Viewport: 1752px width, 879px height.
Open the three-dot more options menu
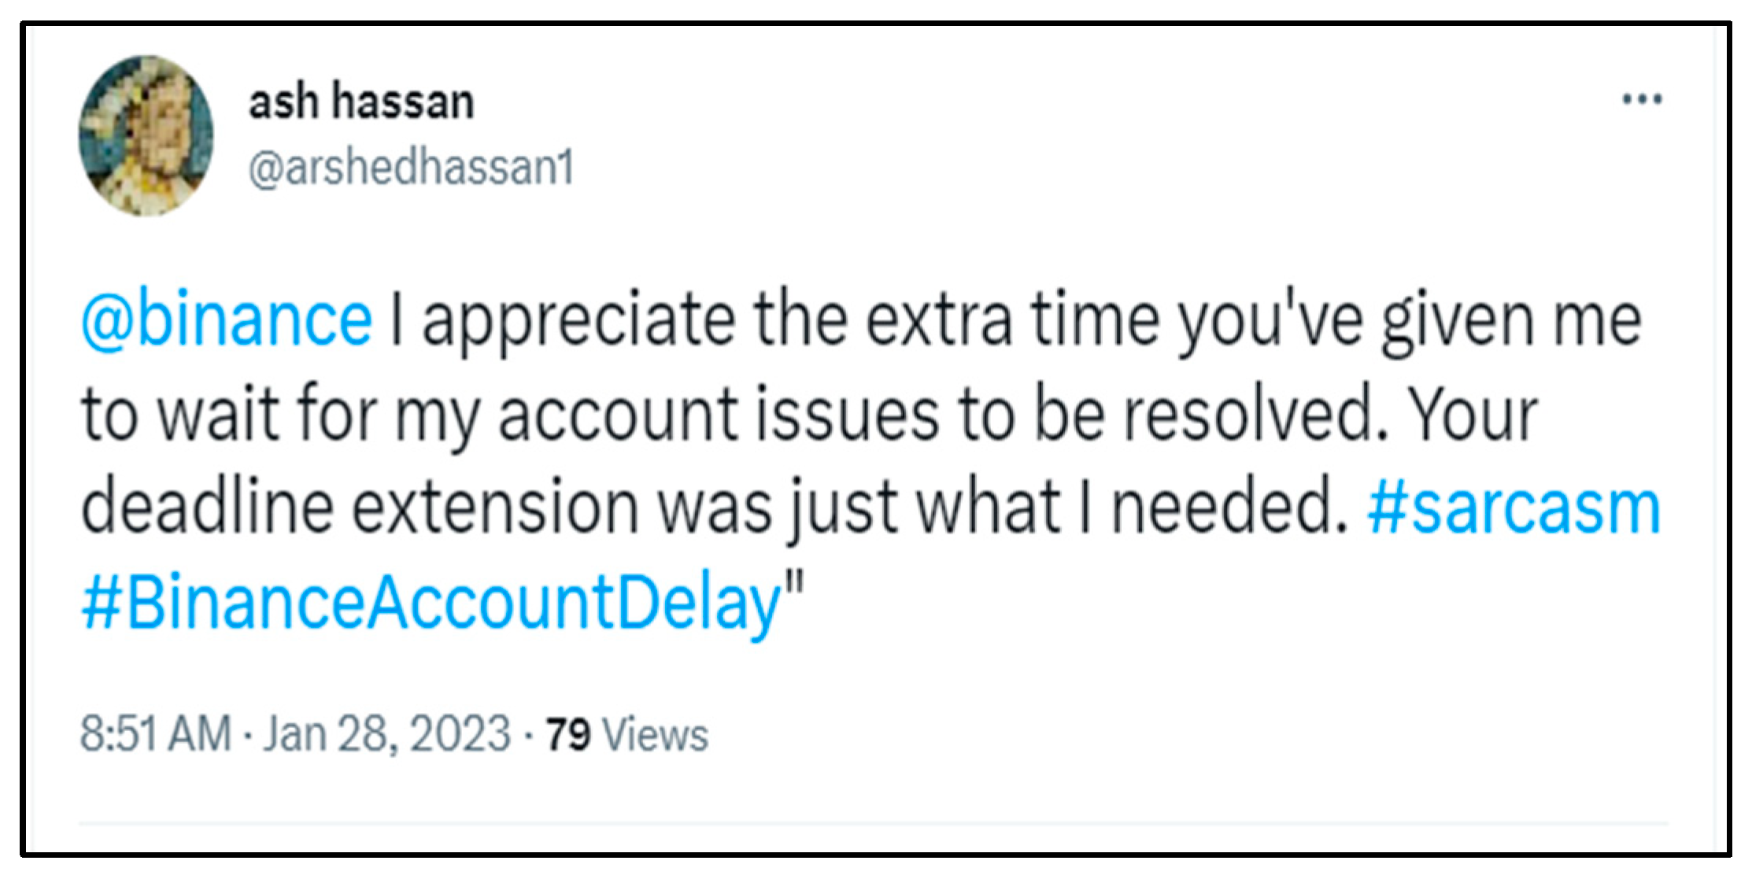(1642, 100)
